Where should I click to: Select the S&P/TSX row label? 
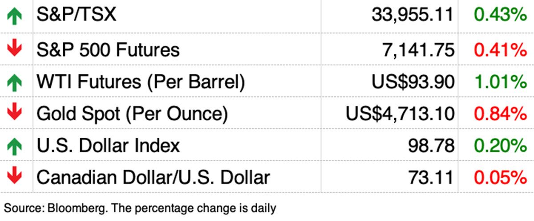tap(76, 16)
